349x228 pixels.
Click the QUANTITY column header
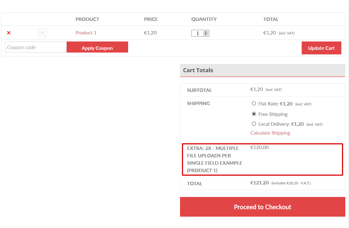(204, 19)
